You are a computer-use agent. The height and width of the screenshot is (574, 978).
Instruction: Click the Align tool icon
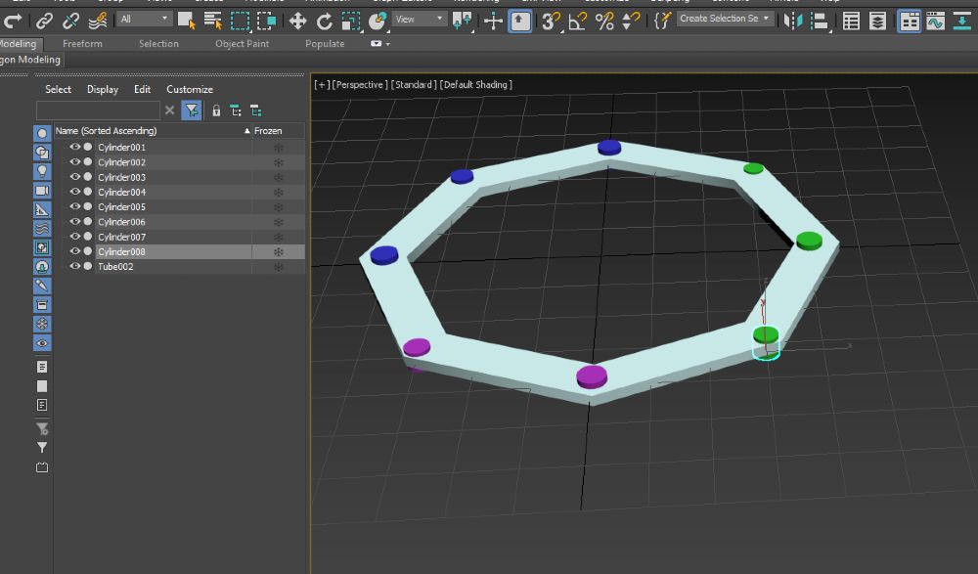[x=820, y=22]
